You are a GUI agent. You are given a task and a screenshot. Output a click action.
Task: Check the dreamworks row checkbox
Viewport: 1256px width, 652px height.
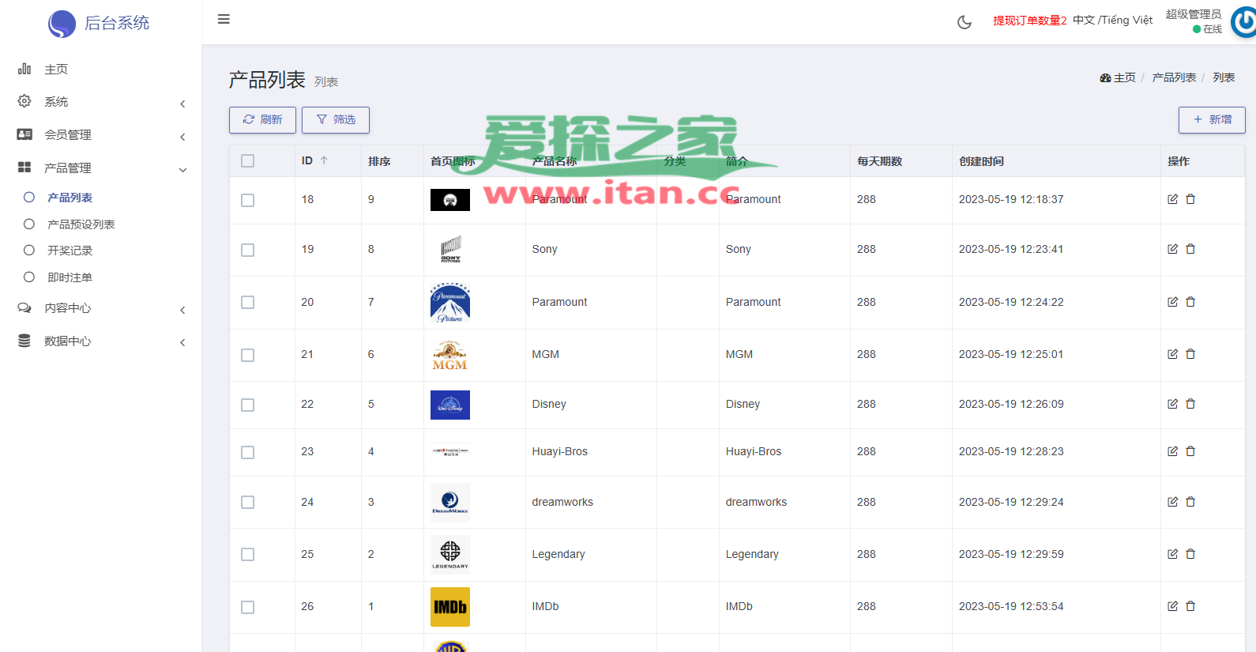[x=248, y=503]
